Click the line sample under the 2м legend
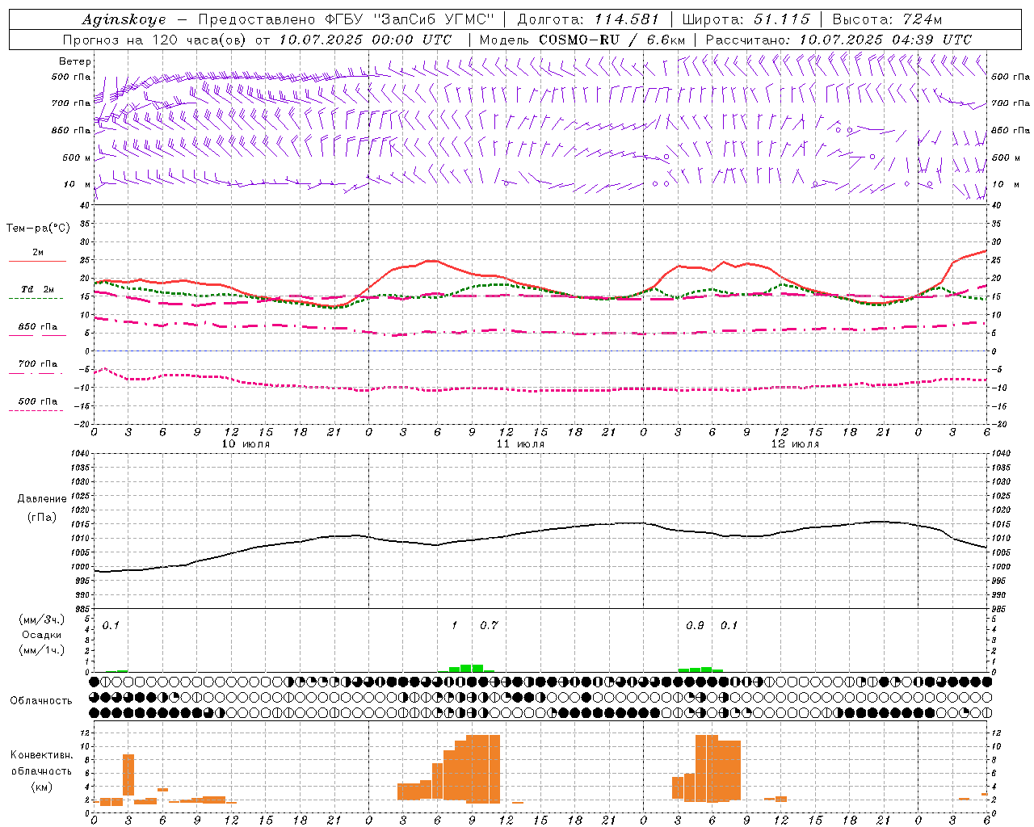 point(37,262)
